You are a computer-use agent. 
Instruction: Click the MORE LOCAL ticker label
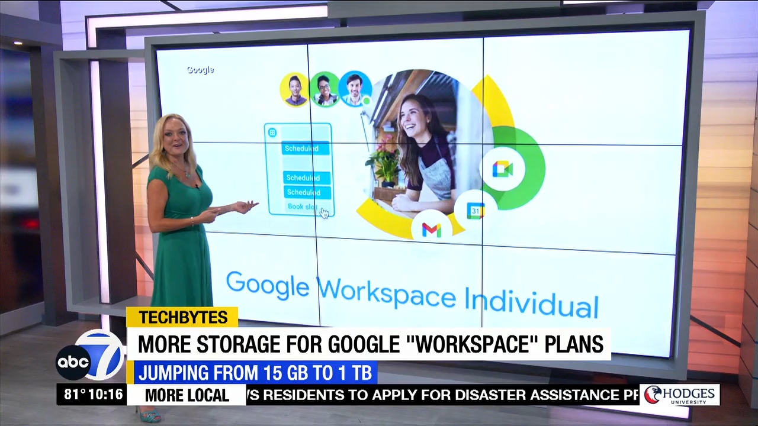(187, 395)
